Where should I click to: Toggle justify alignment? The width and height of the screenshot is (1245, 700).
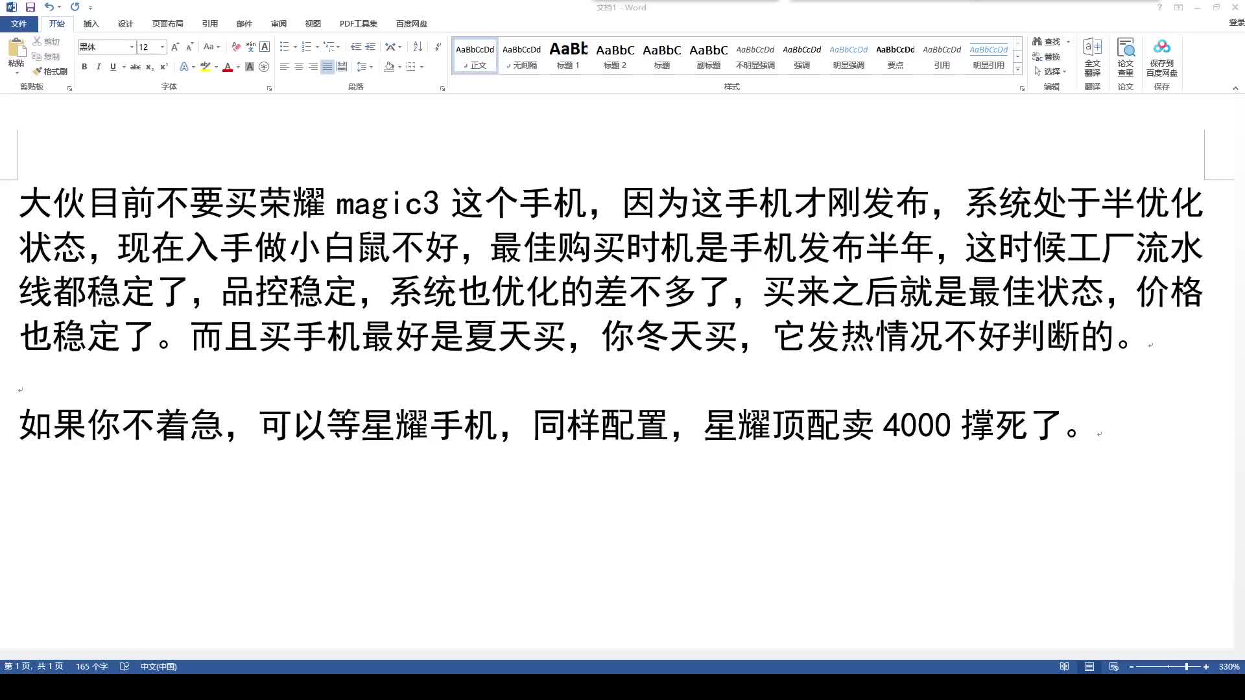(x=327, y=67)
